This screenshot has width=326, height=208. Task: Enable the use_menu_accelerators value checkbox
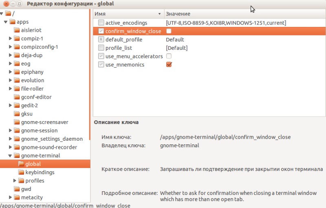pos(169,56)
